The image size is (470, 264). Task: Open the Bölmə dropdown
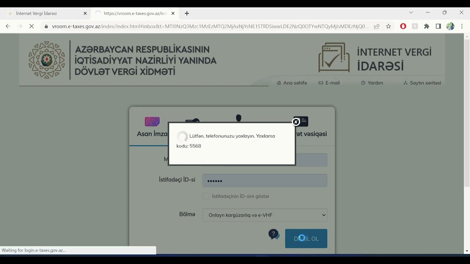pos(265,215)
